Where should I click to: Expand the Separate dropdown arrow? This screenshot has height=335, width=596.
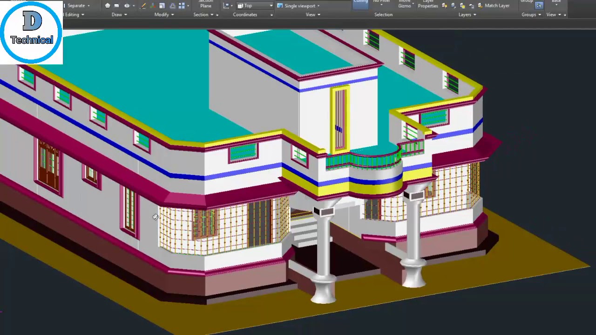tap(88, 6)
